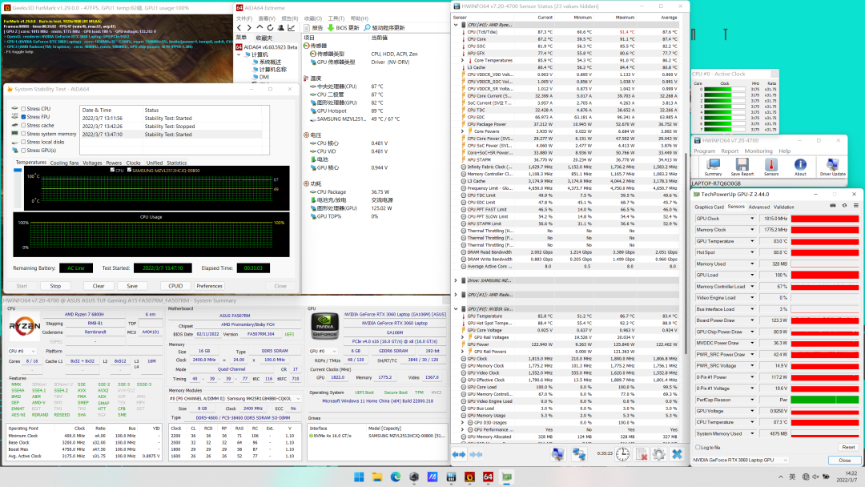Switch to Statistics tab in stability test

pos(176,163)
